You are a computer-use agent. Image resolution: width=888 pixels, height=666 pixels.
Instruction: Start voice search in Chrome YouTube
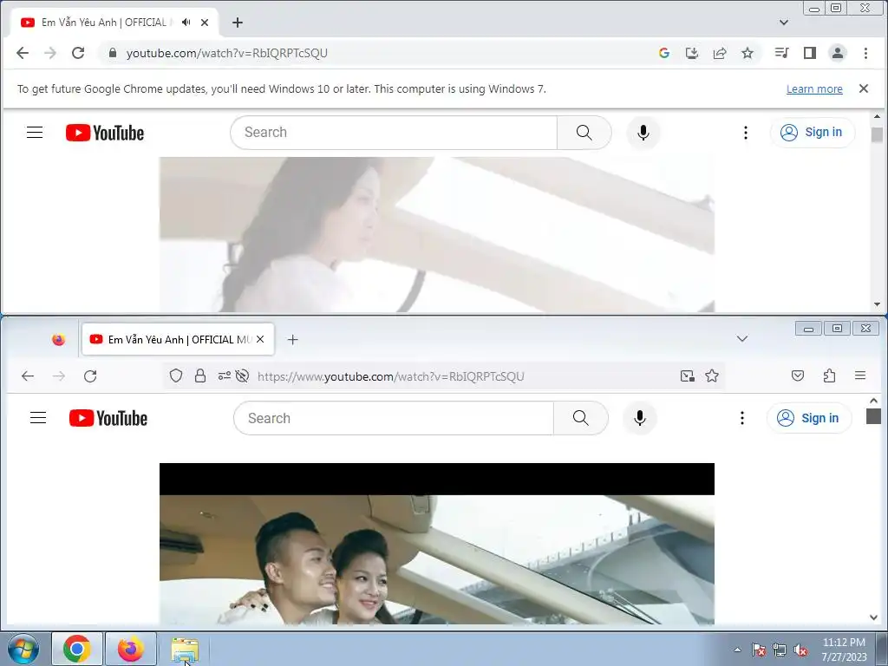643,133
